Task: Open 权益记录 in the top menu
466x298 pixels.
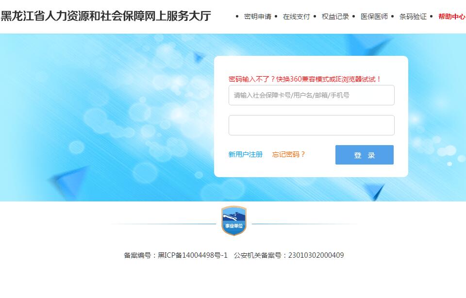Action: click(335, 17)
